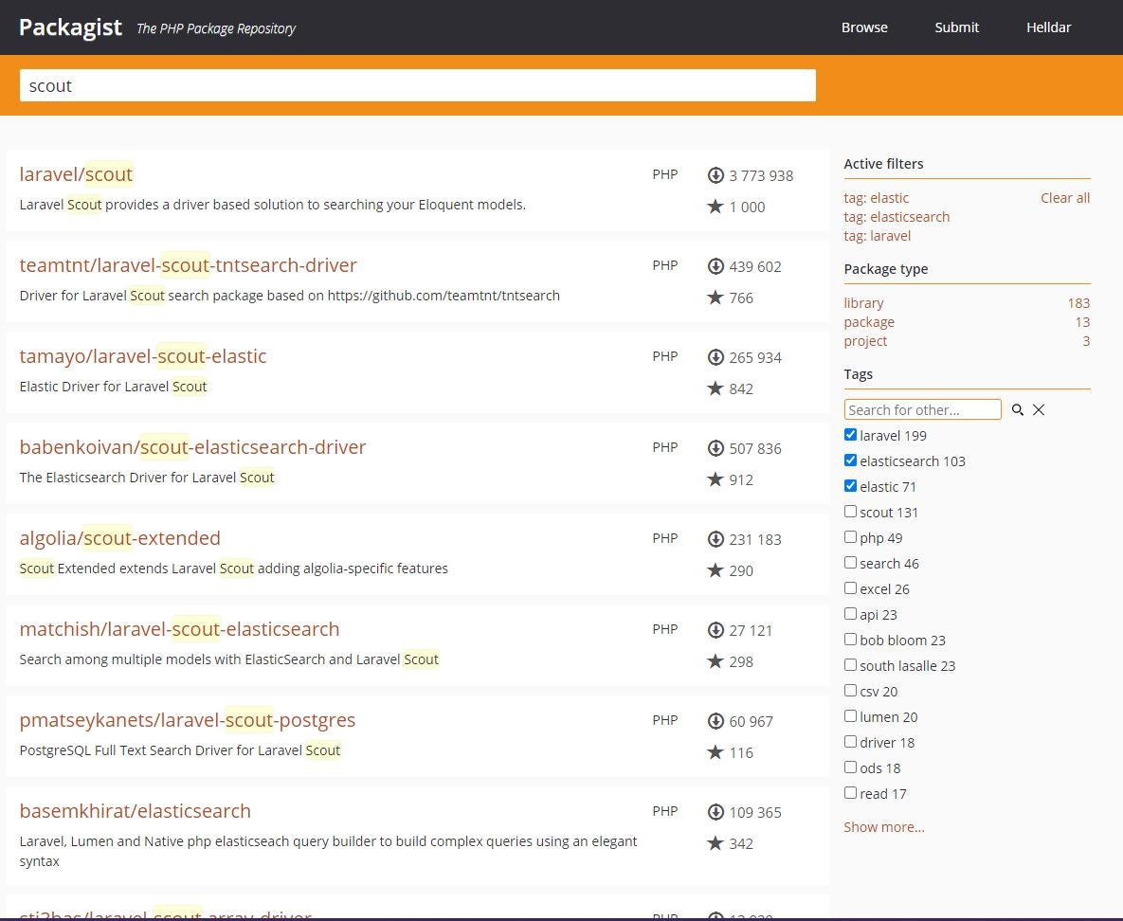The image size is (1123, 921).
Task: Click download icon next to 27 121
Action: click(715, 630)
